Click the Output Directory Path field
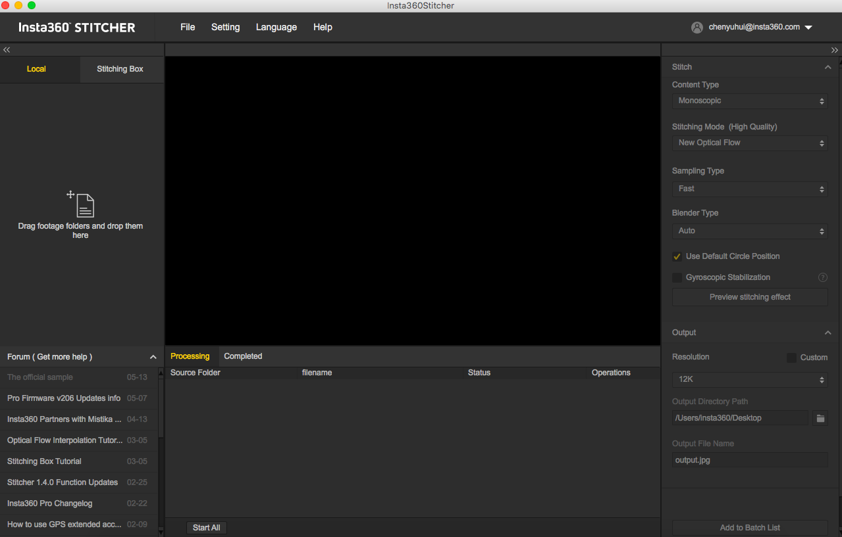Viewport: 842px width, 537px height. pyautogui.click(x=740, y=418)
